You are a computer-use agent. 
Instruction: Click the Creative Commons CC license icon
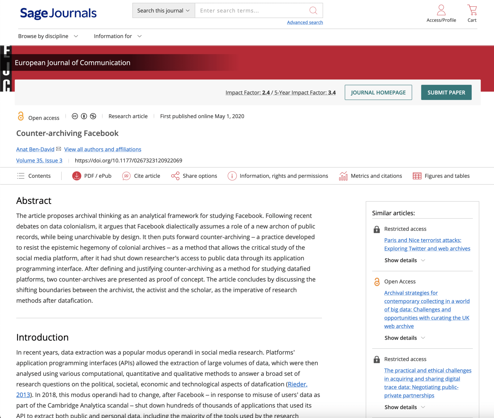(x=75, y=116)
